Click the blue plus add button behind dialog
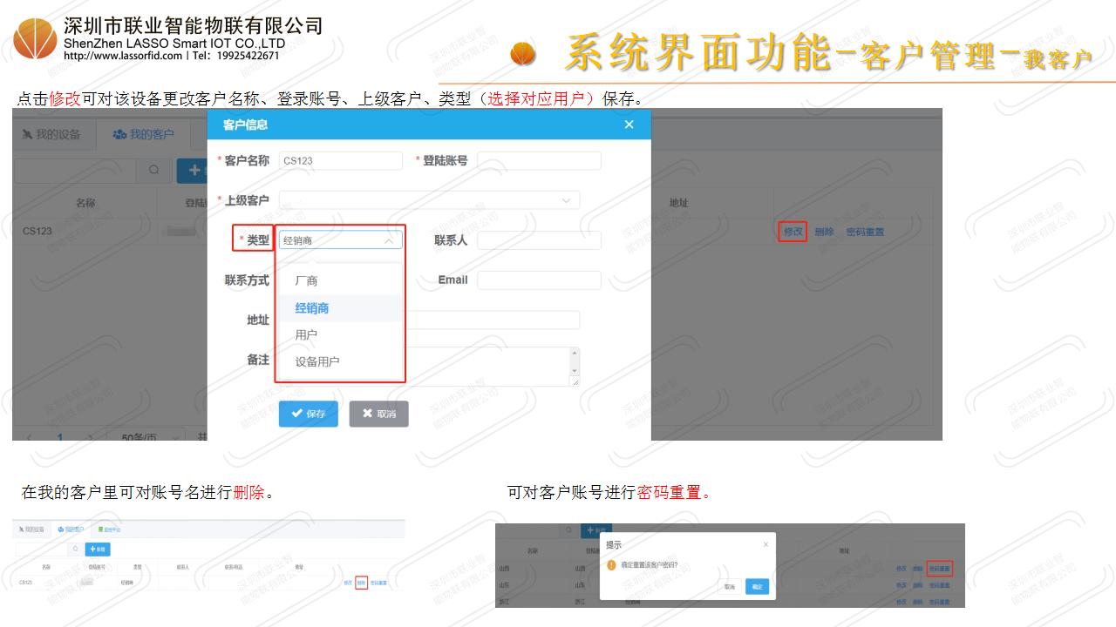The width and height of the screenshot is (1116, 627). pyautogui.click(x=191, y=171)
